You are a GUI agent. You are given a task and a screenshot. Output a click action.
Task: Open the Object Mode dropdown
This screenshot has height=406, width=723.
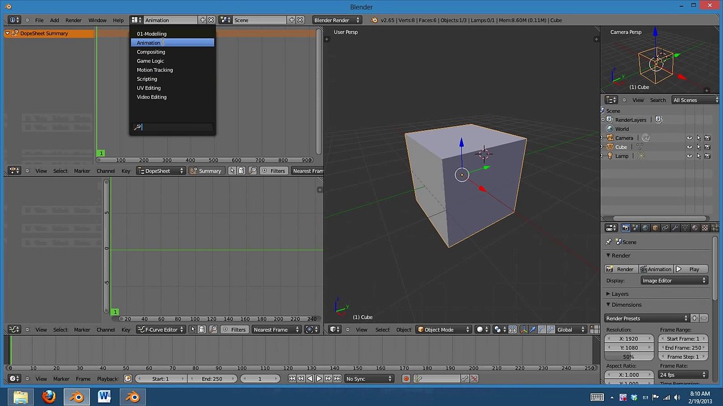click(443, 329)
